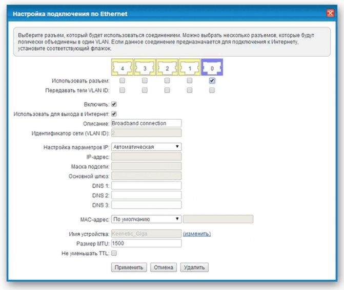Click the 'IP-адрес' field
Image resolution: width=344 pixels, height=290 pixels.
pyautogui.click(x=146, y=157)
